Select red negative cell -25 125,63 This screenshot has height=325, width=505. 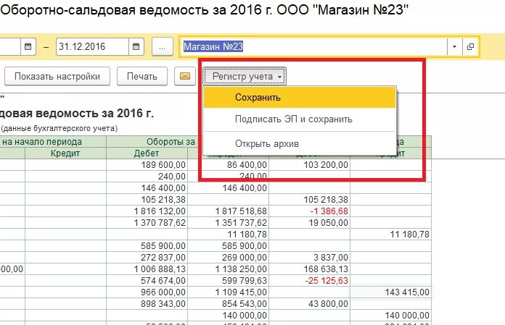coord(310,280)
